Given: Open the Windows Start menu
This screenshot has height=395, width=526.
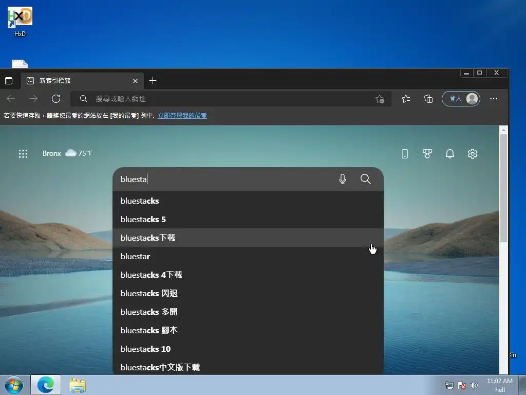Looking at the screenshot, I should [14, 385].
